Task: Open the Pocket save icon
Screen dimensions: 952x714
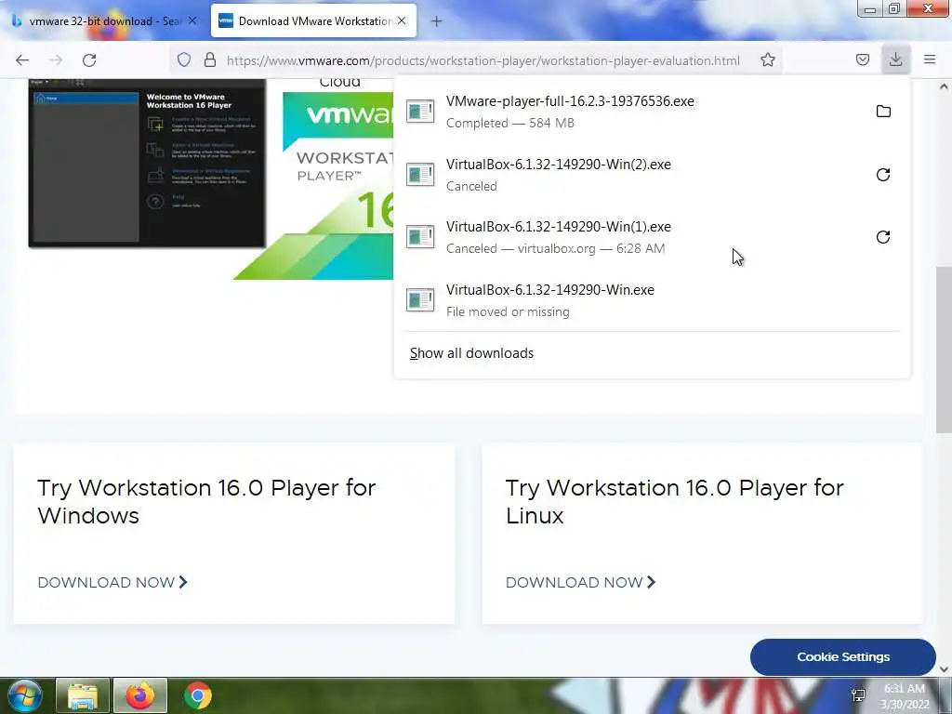Action: (x=862, y=59)
